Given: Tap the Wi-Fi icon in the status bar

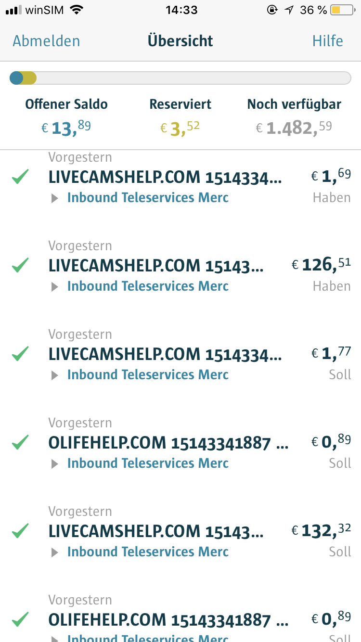Looking at the screenshot, I should 76,10.
